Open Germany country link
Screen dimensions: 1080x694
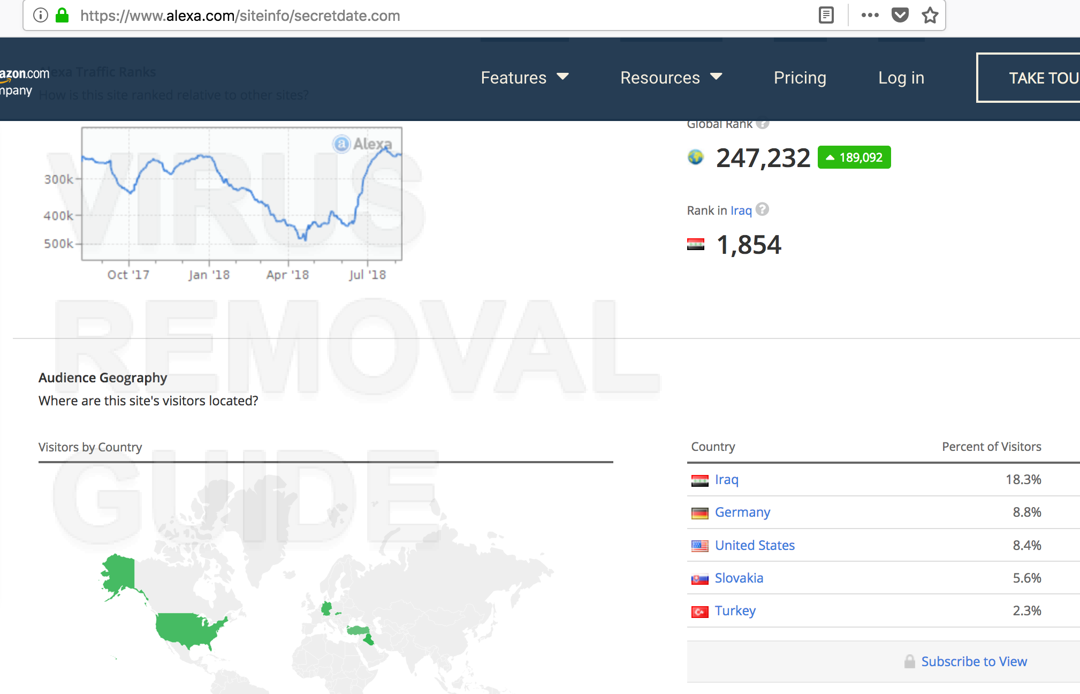click(x=742, y=512)
